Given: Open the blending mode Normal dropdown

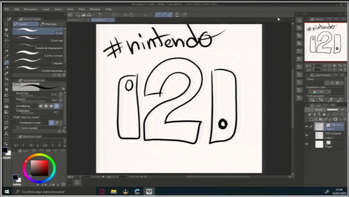Looking at the screenshot, I should tap(319, 110).
